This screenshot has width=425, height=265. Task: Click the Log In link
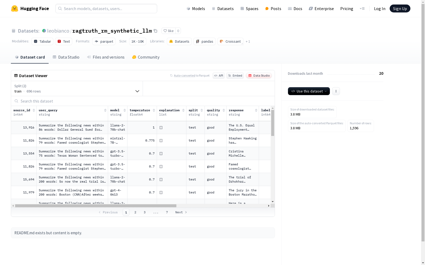tap(380, 8)
